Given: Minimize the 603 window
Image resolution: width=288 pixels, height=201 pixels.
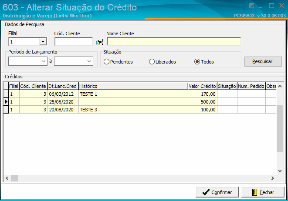Looking at the screenshot, I should (261, 6).
